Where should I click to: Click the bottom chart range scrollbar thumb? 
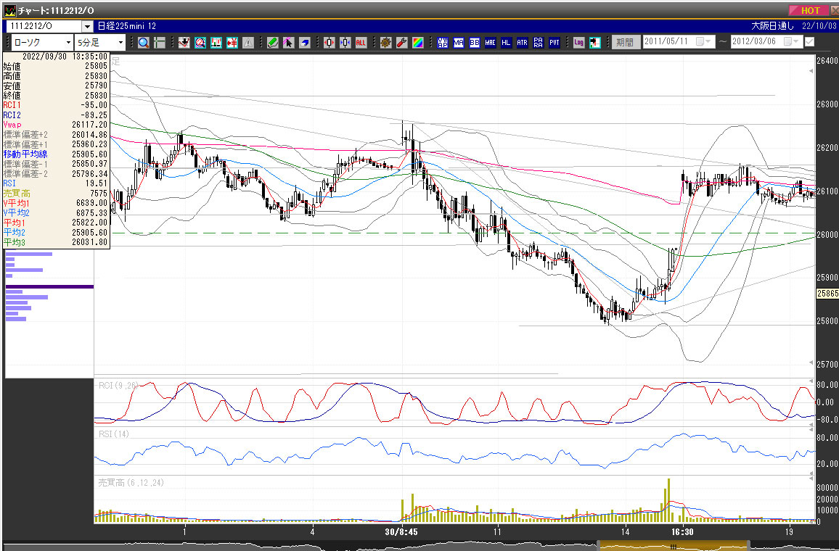673,546
